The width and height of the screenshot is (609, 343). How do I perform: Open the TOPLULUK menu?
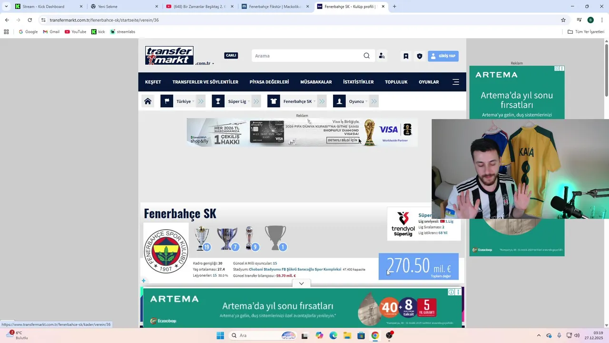(396, 82)
